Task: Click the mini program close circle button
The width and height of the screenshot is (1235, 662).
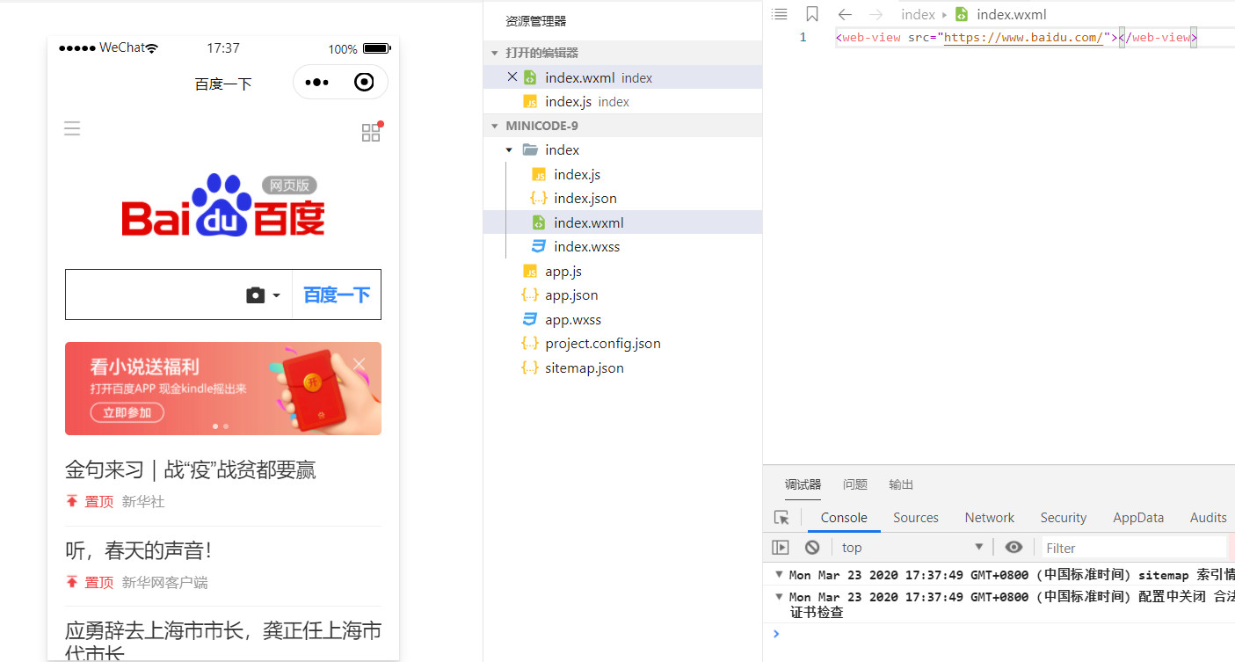Action: click(x=364, y=83)
